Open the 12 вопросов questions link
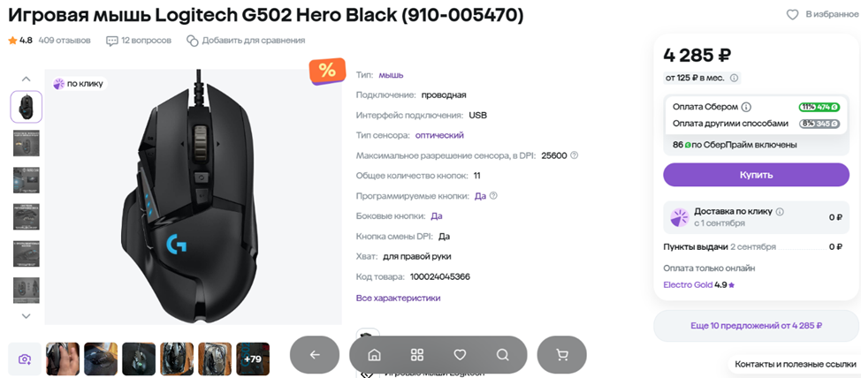The width and height of the screenshot is (861, 378). click(x=137, y=41)
